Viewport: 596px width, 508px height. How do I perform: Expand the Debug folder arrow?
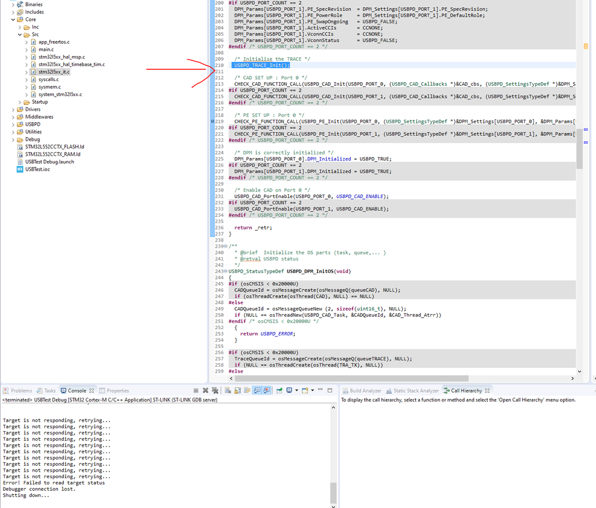click(13, 140)
